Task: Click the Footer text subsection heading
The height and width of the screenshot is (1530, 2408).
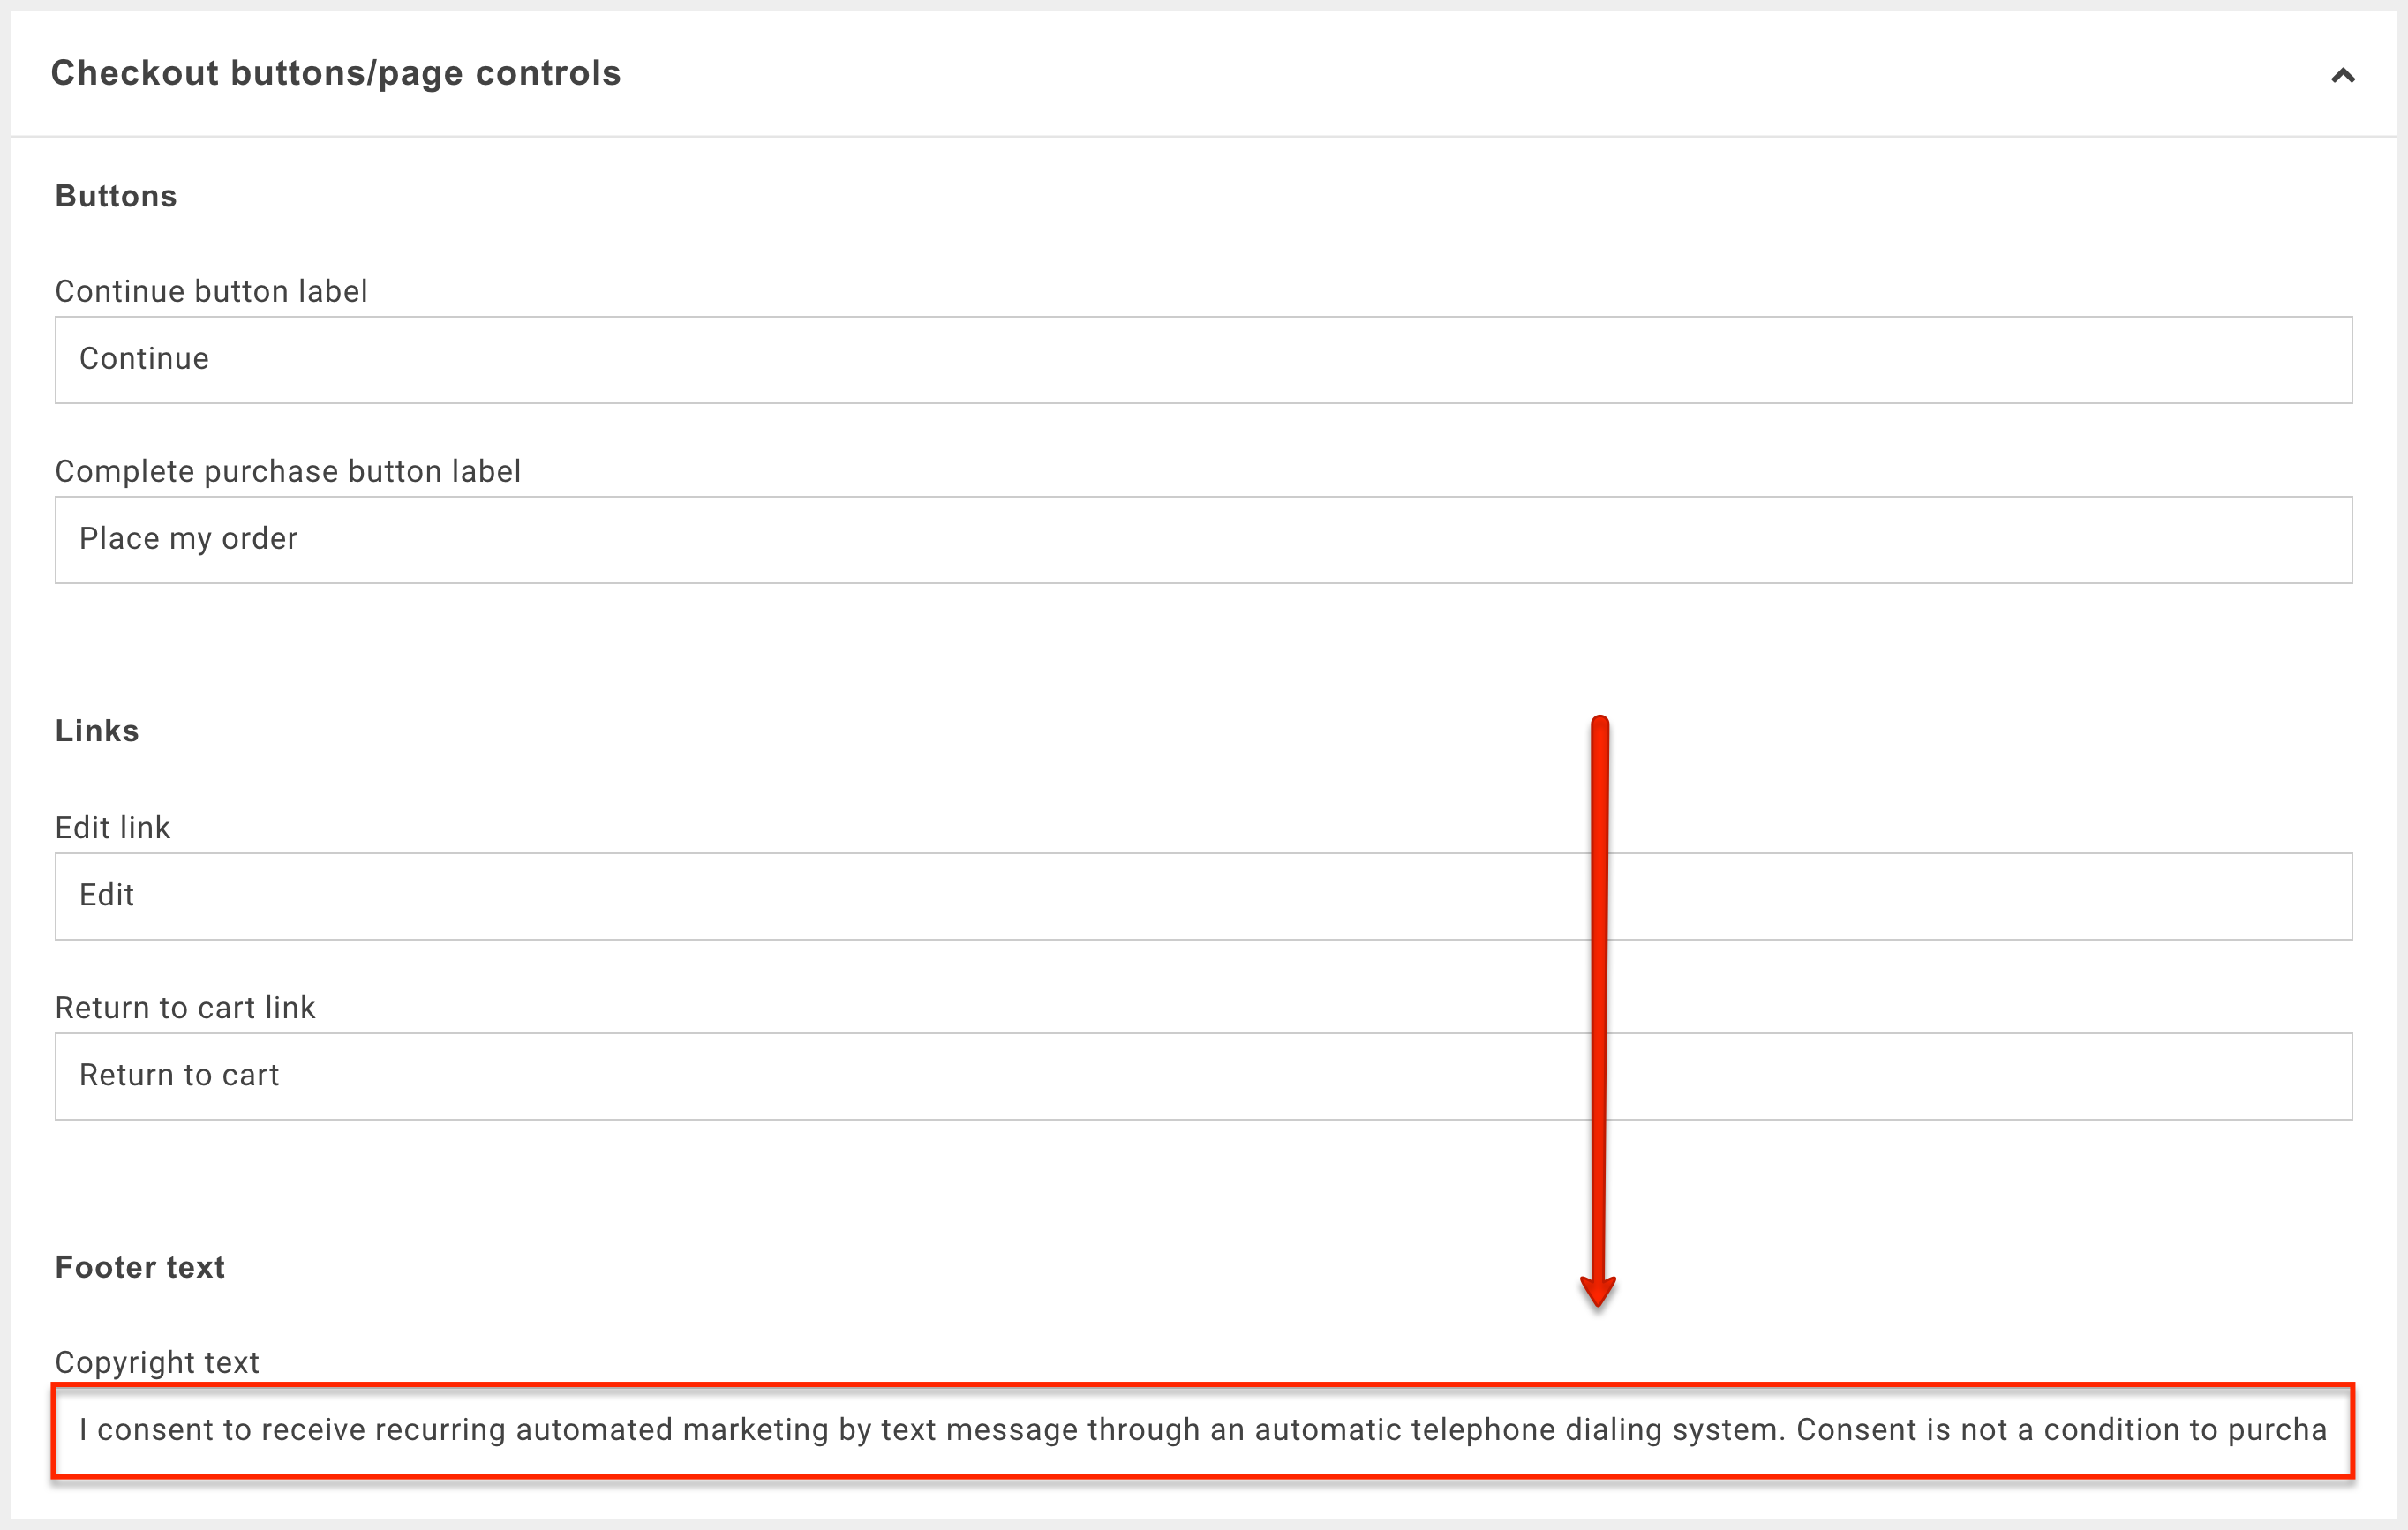Action: 140,1267
